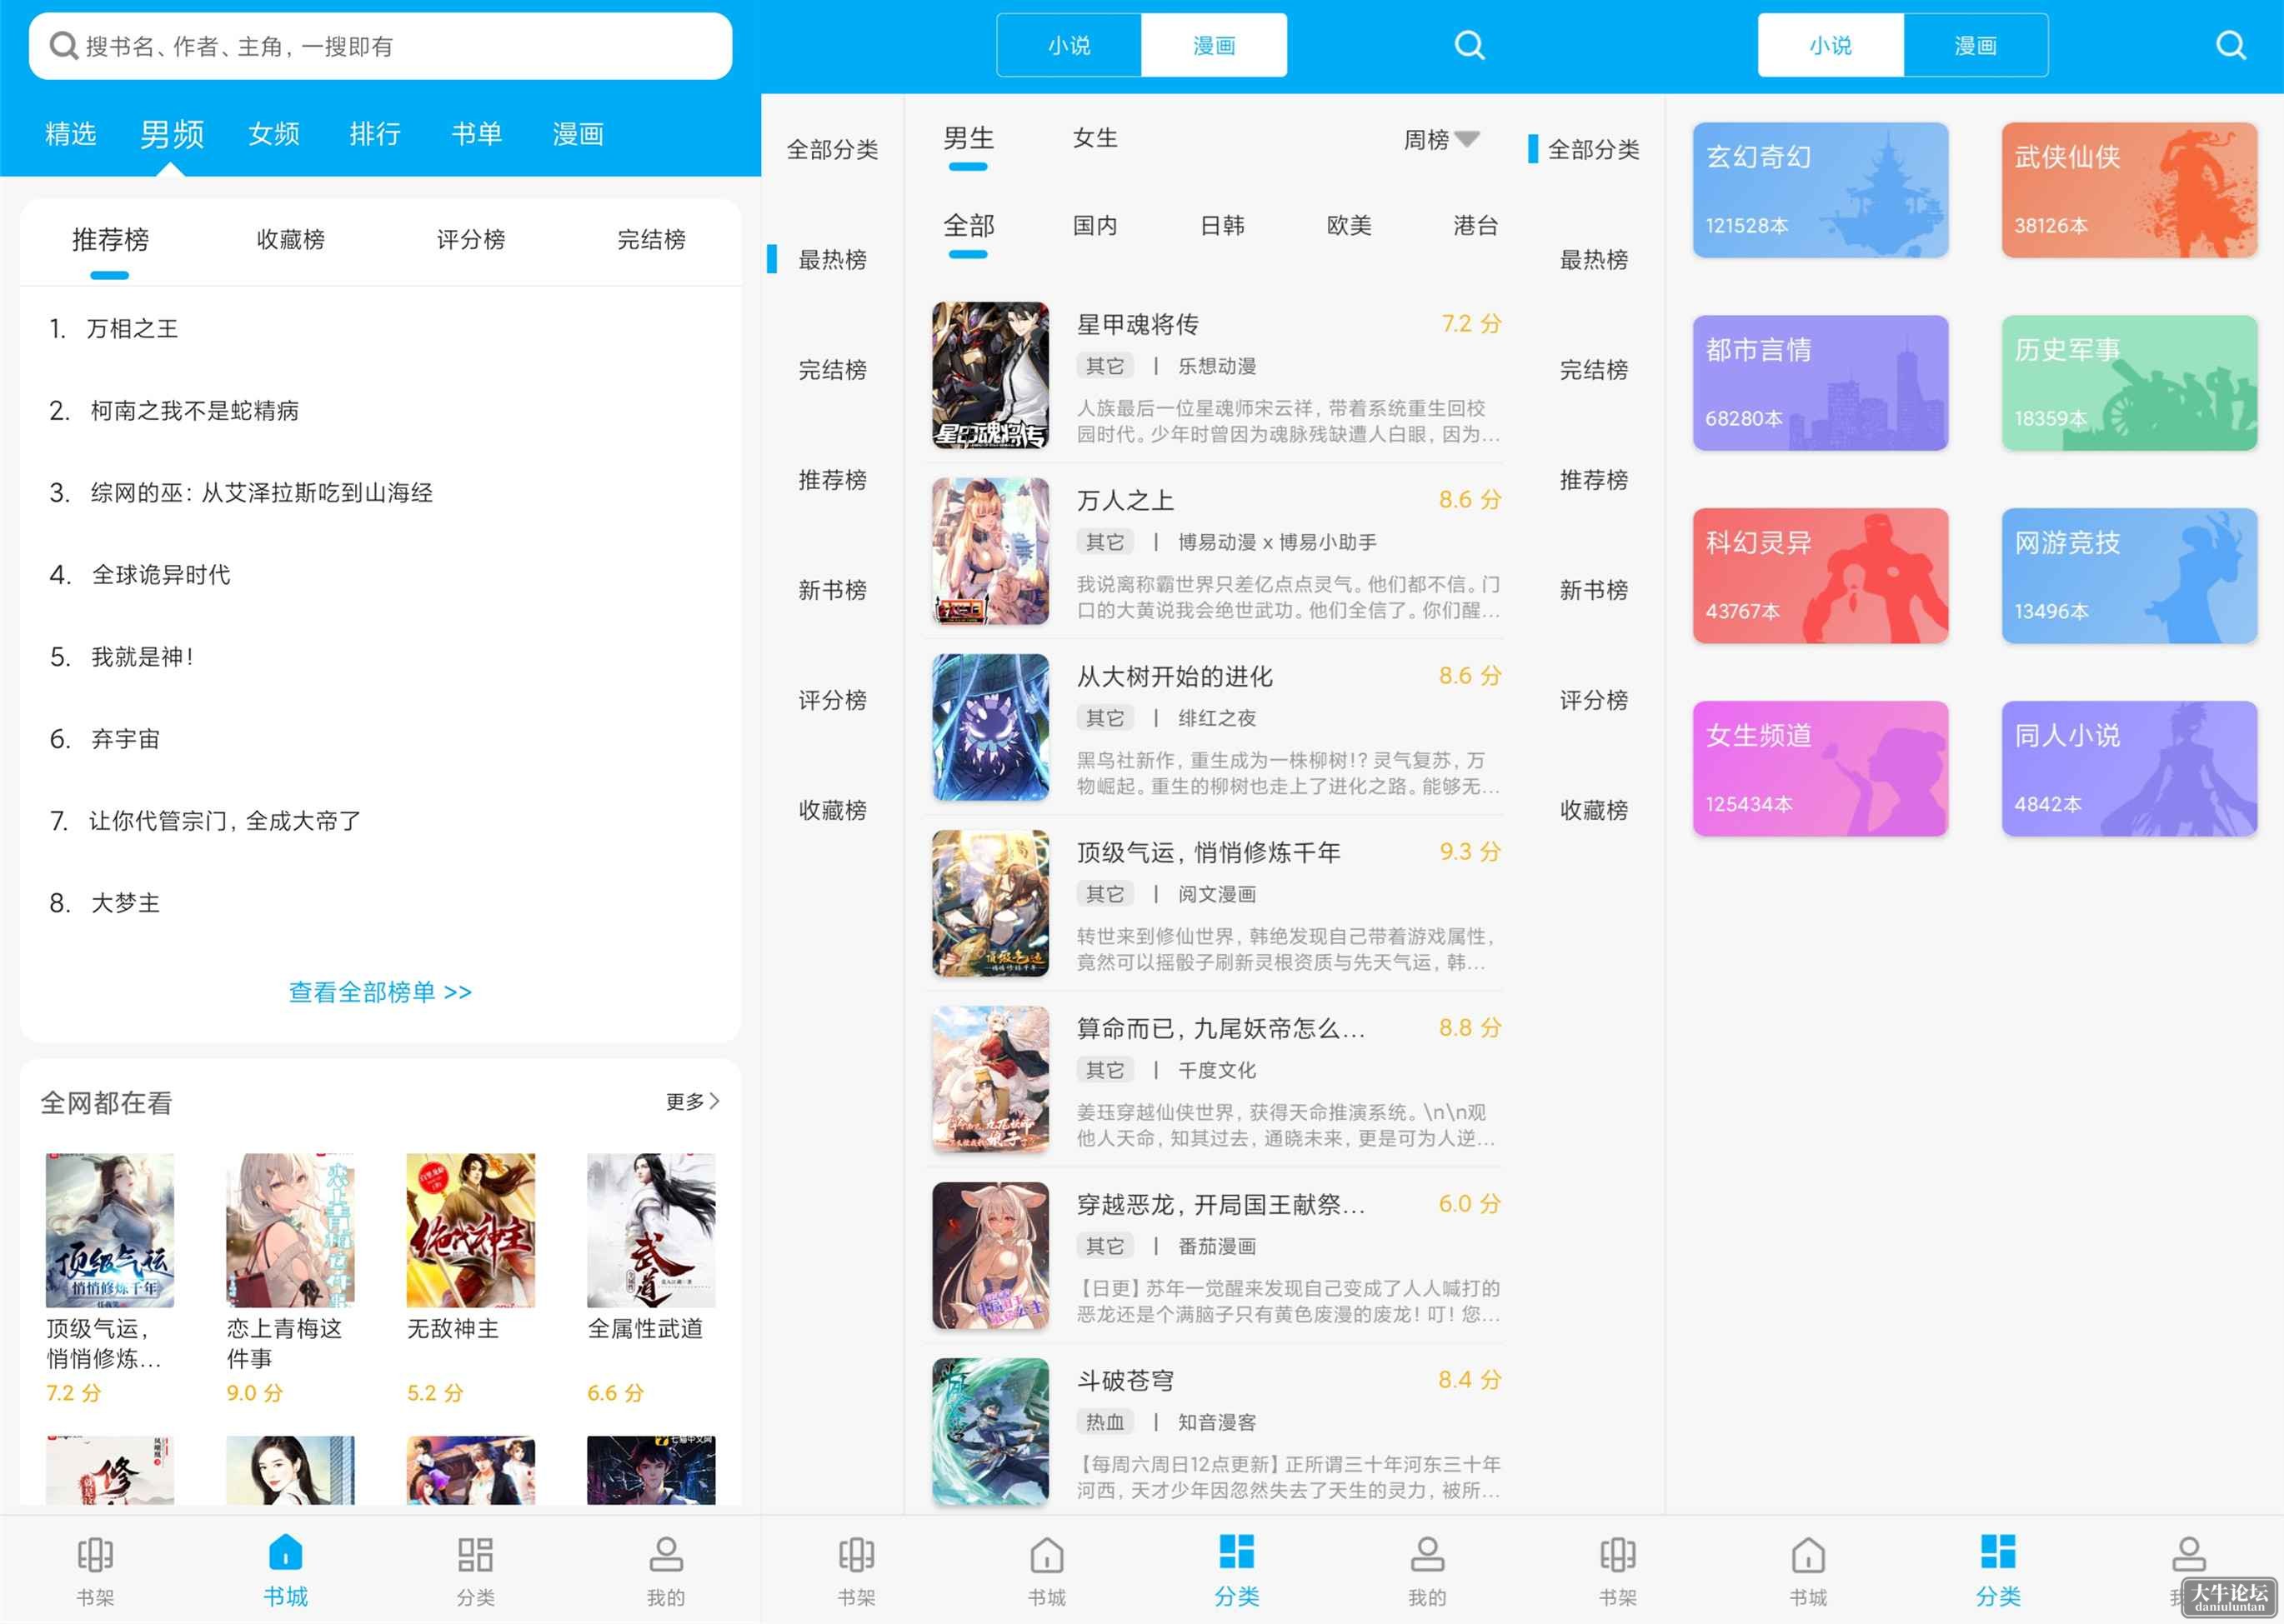Open the 排行 top tab
This screenshot has height=1624, width=2284.
coord(375,134)
